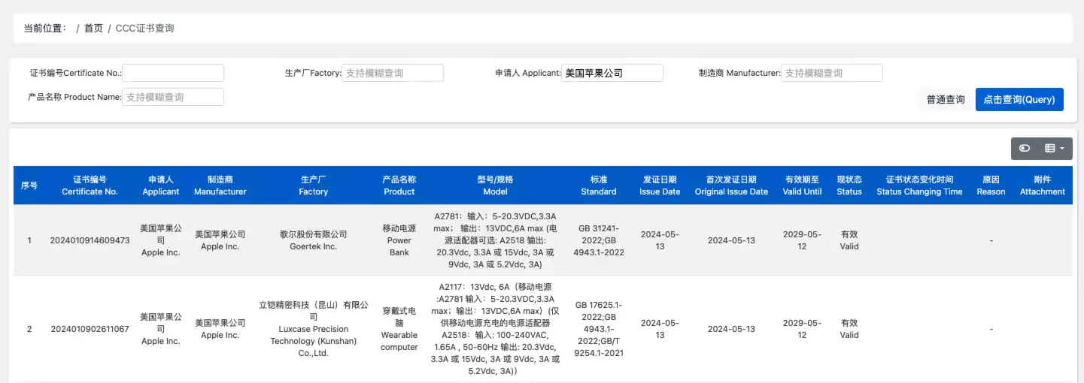Click the 序号 column header
Viewport: 1084px width, 383px height.
tap(29, 185)
